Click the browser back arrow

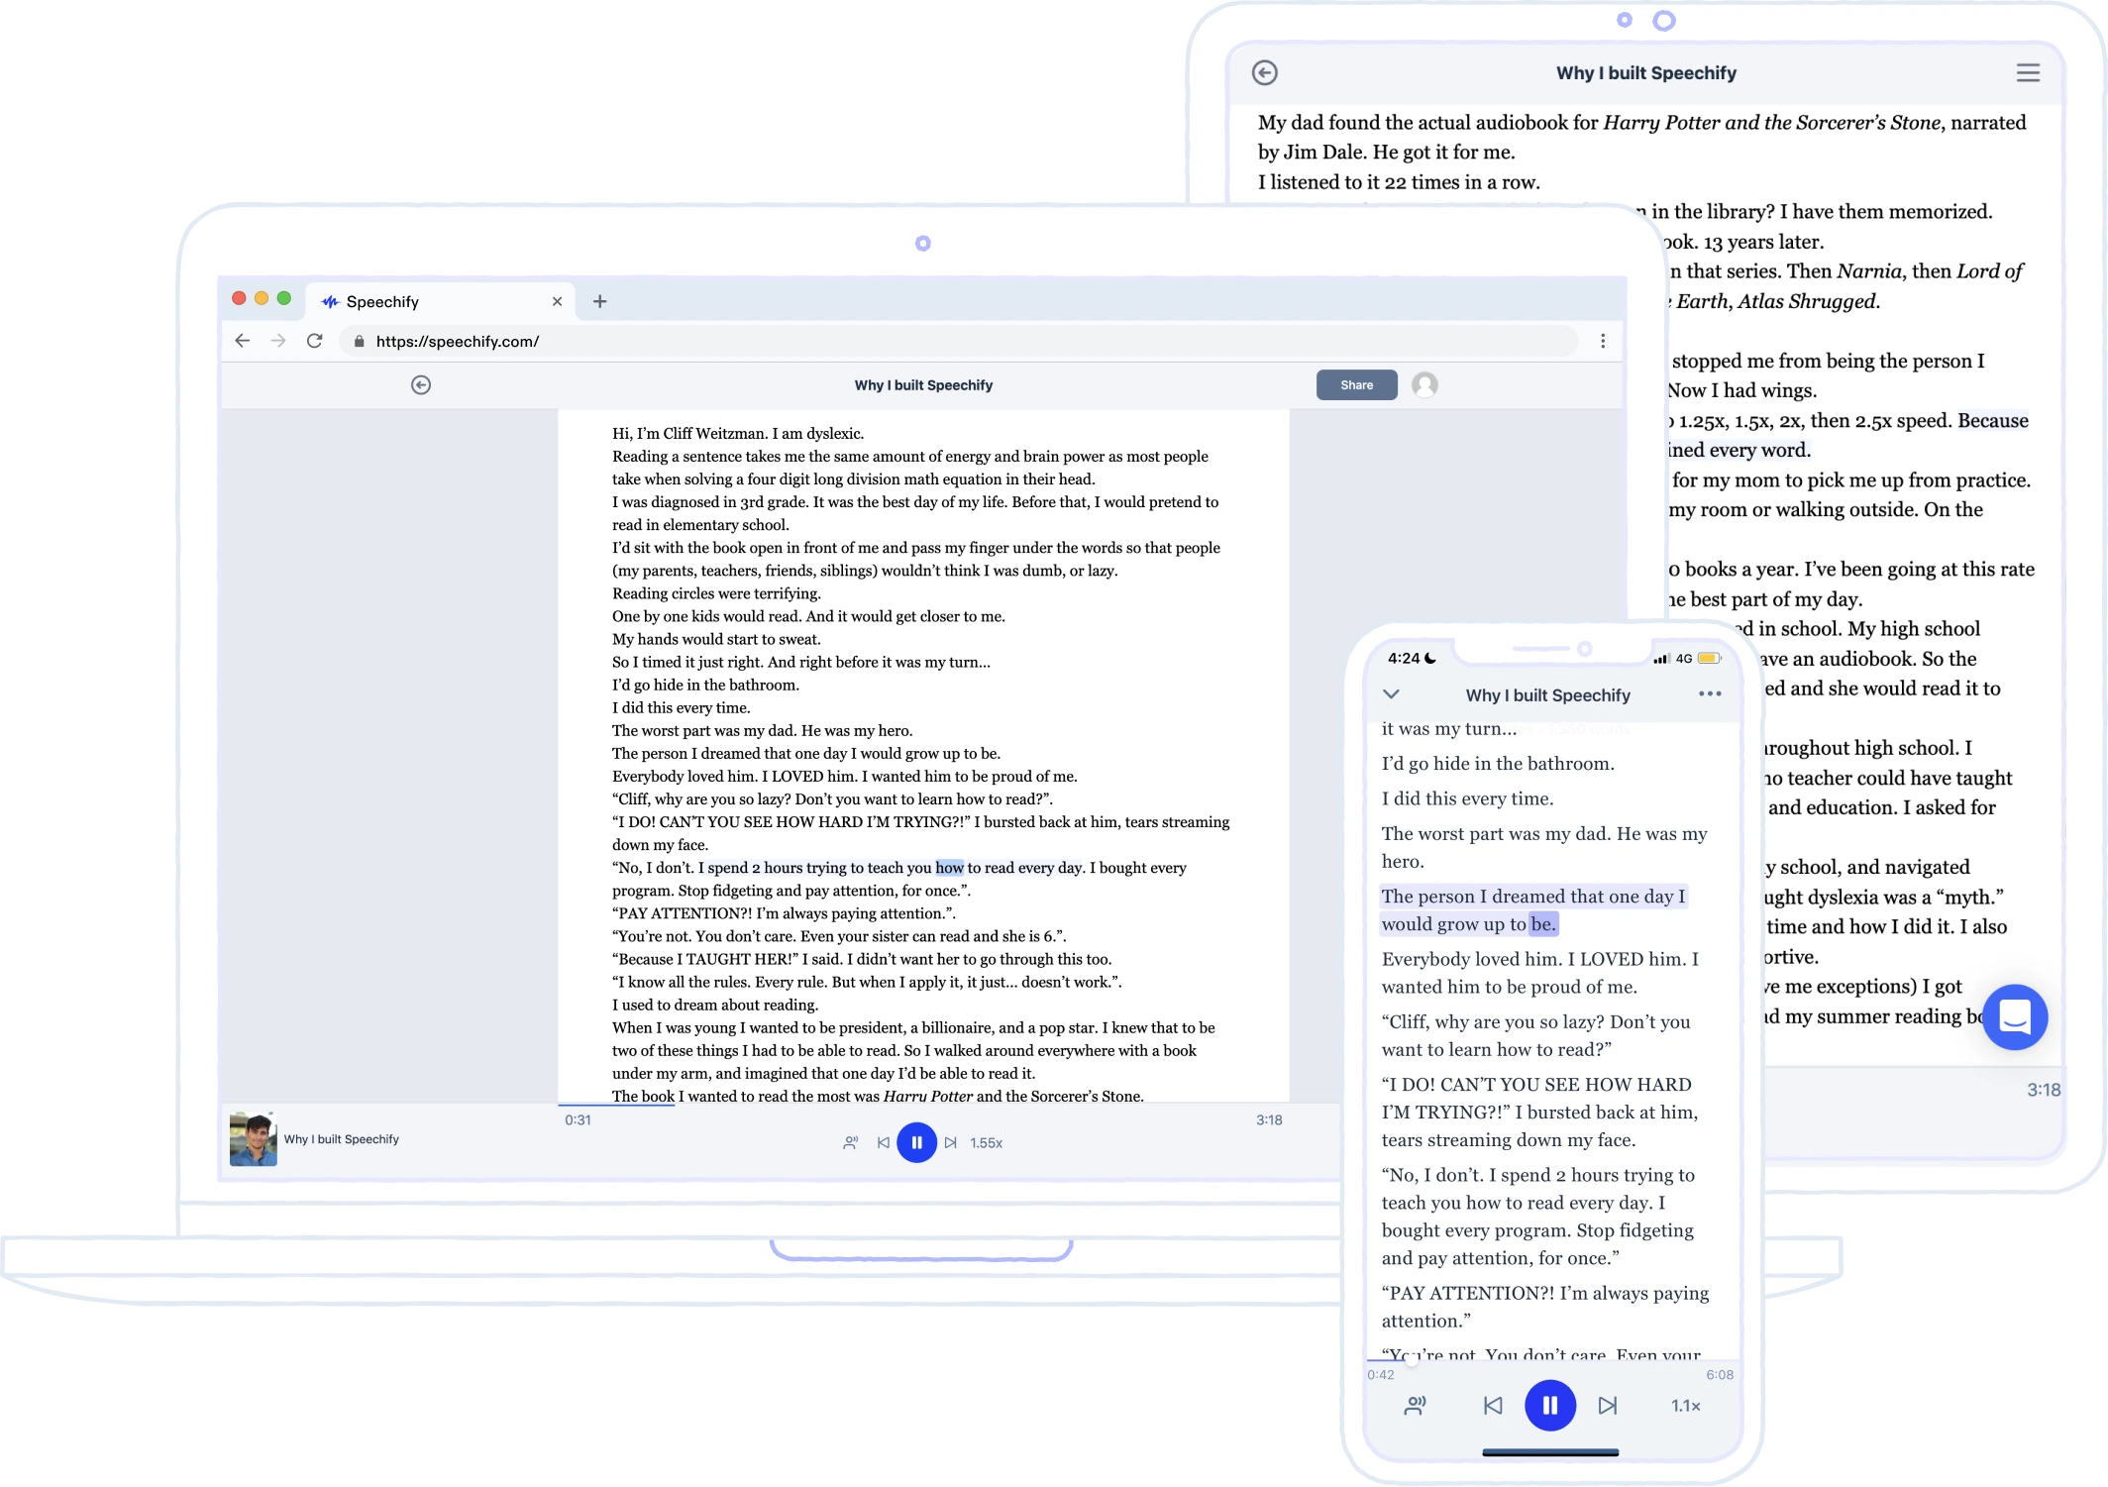pyautogui.click(x=243, y=341)
